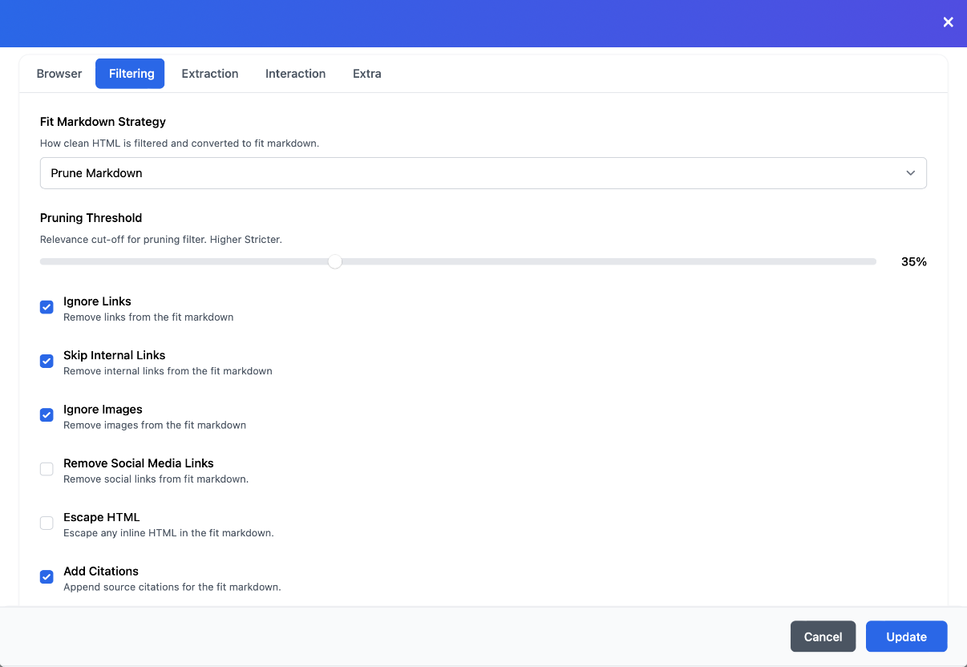Screen dimensions: 967x667
Task: Close the dialog with the X icon
Action: (x=948, y=22)
